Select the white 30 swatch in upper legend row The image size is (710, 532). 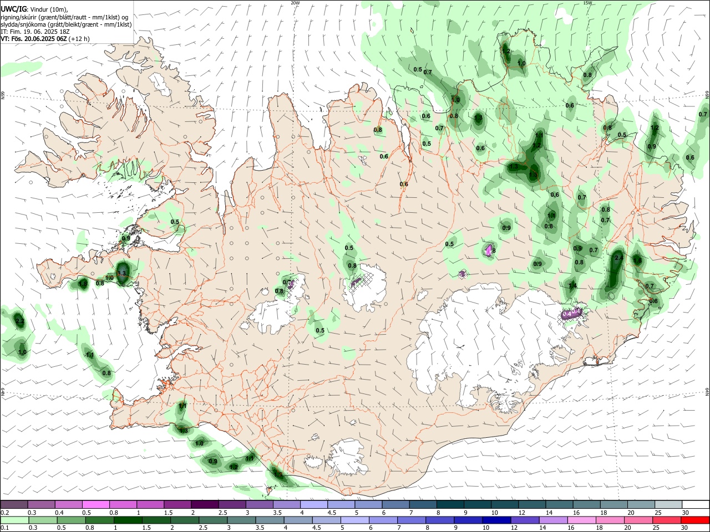[695, 505]
